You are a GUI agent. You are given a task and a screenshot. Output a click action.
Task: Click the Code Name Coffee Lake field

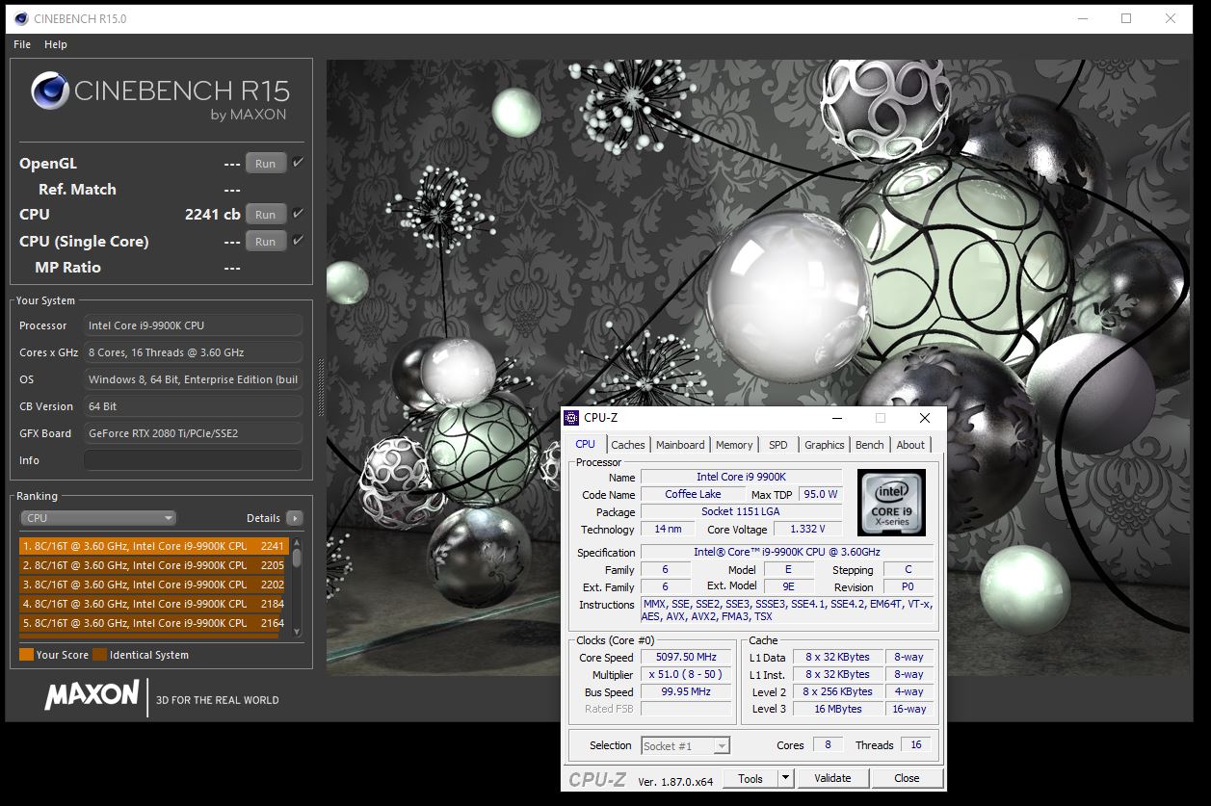click(693, 494)
